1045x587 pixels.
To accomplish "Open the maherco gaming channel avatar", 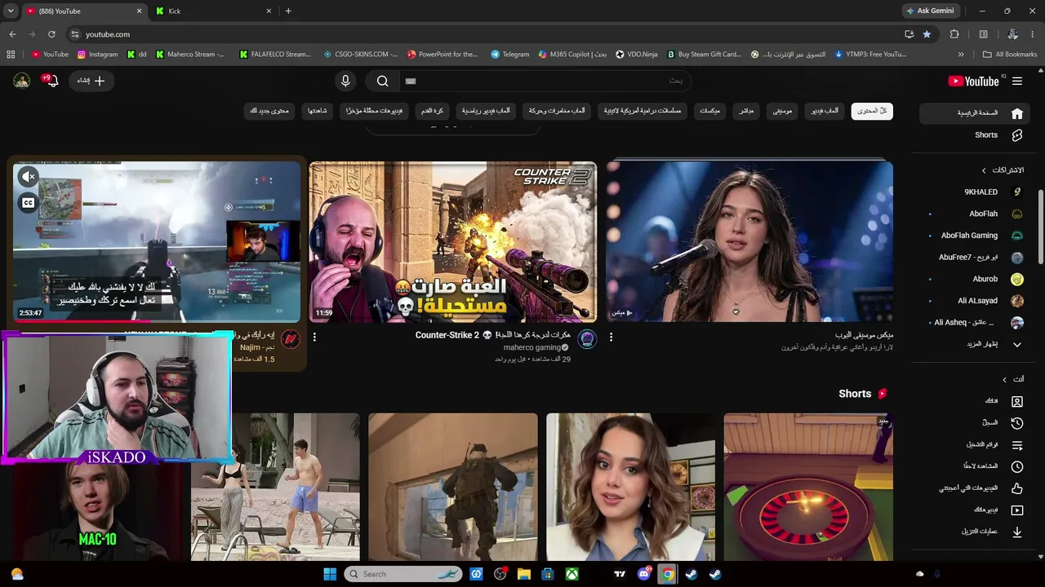I will pyautogui.click(x=587, y=339).
